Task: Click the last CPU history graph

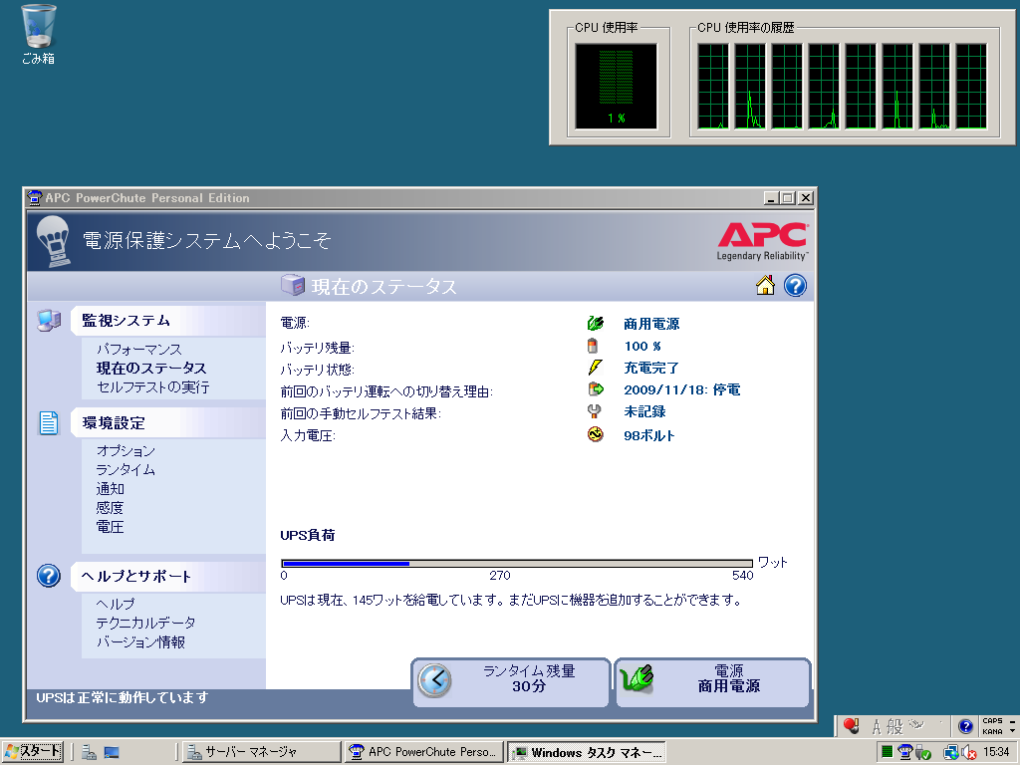Action: [x=971, y=87]
